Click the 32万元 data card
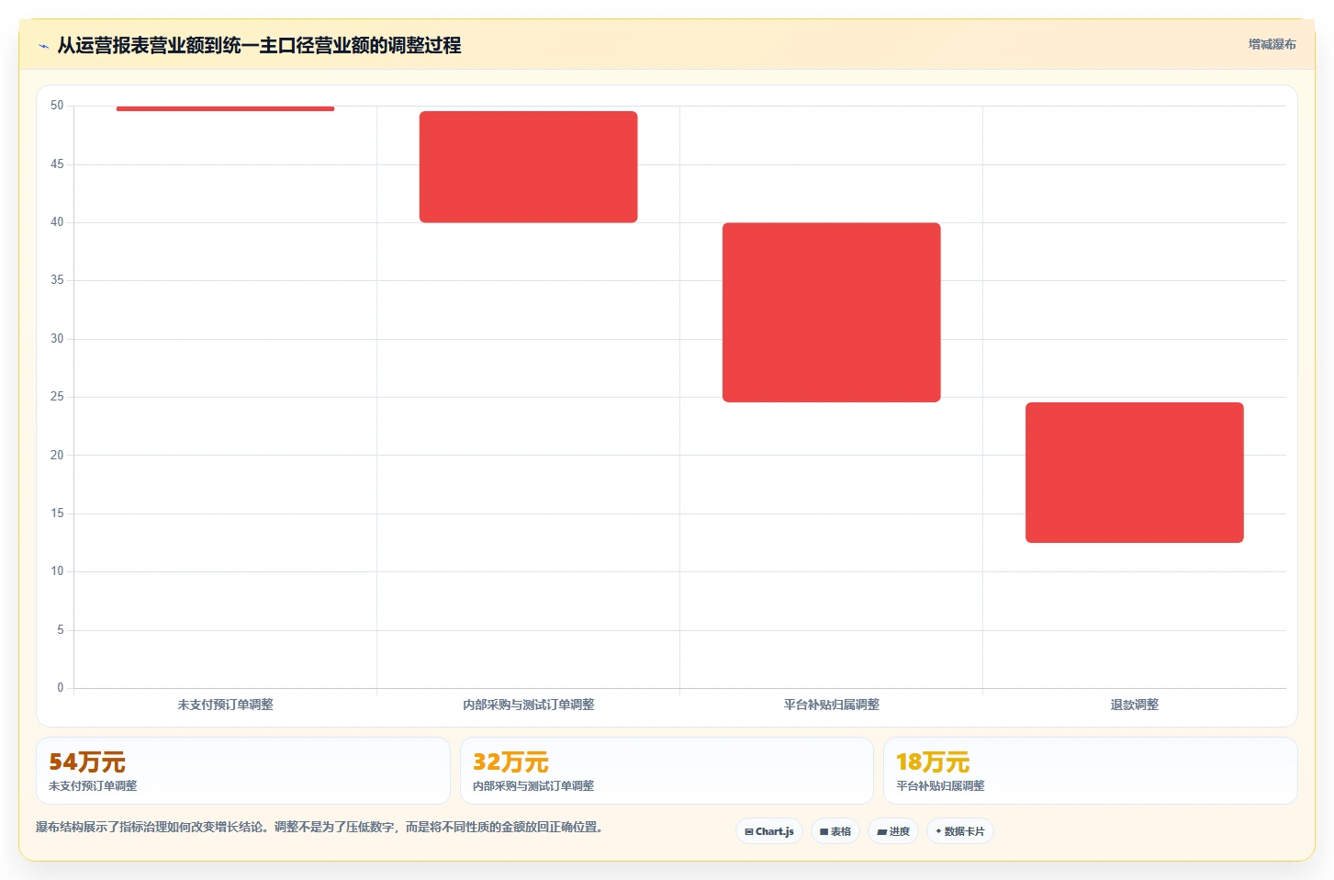Screen dimensions: 1334x880 pyautogui.click(x=667, y=771)
